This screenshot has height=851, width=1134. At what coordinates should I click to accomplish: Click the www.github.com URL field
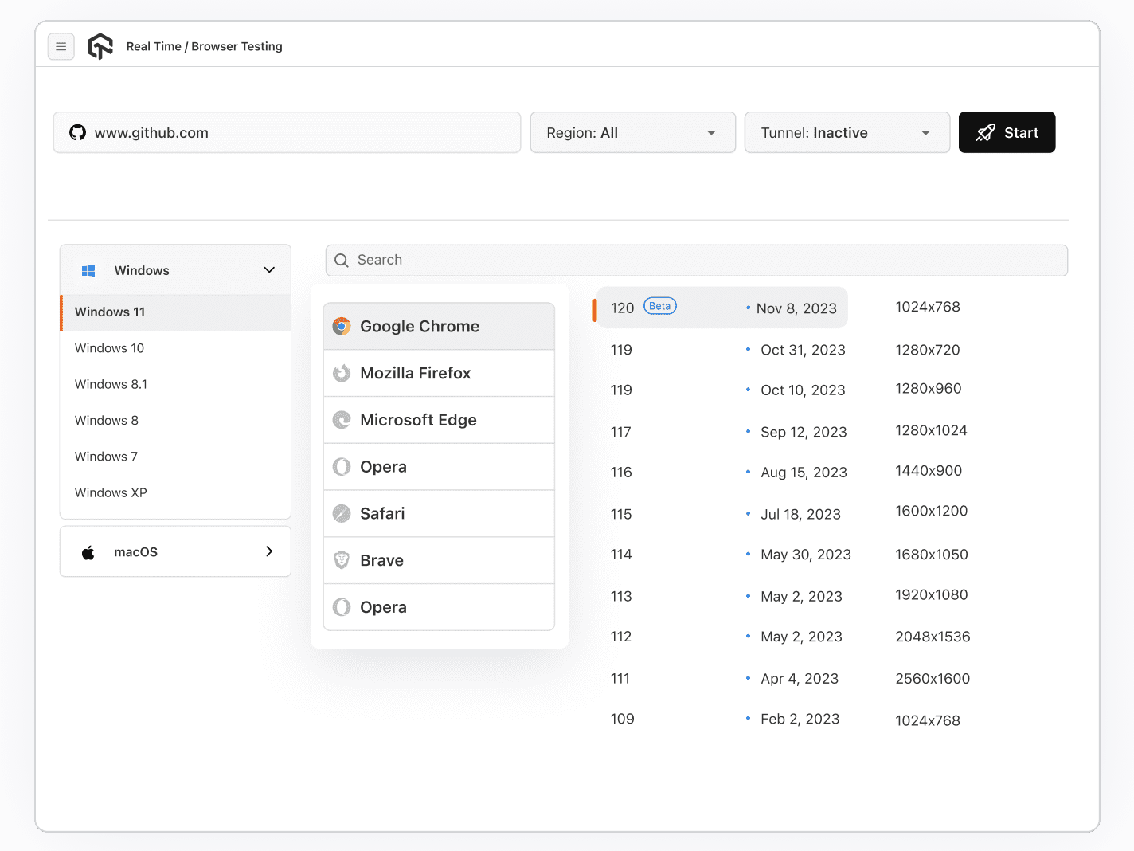[x=287, y=133]
